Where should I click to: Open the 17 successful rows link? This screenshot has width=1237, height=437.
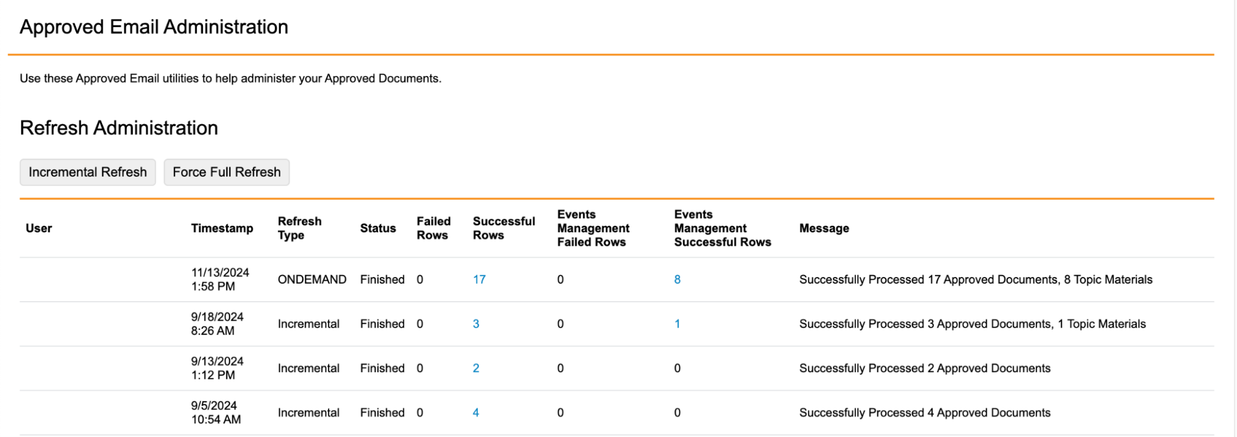click(x=479, y=279)
